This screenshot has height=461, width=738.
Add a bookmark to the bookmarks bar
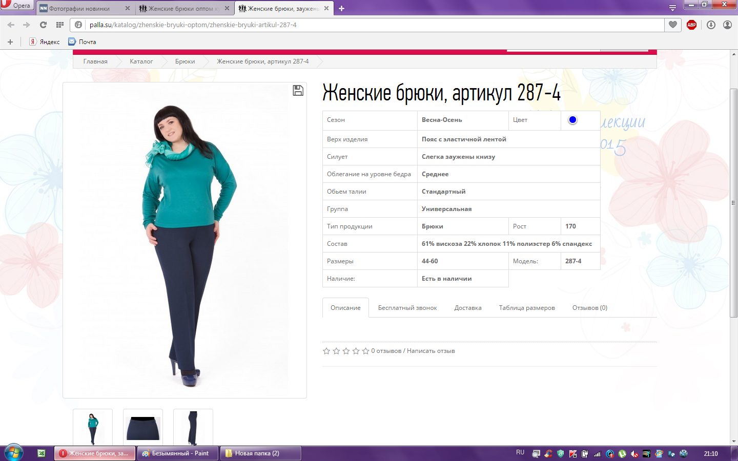click(10, 42)
